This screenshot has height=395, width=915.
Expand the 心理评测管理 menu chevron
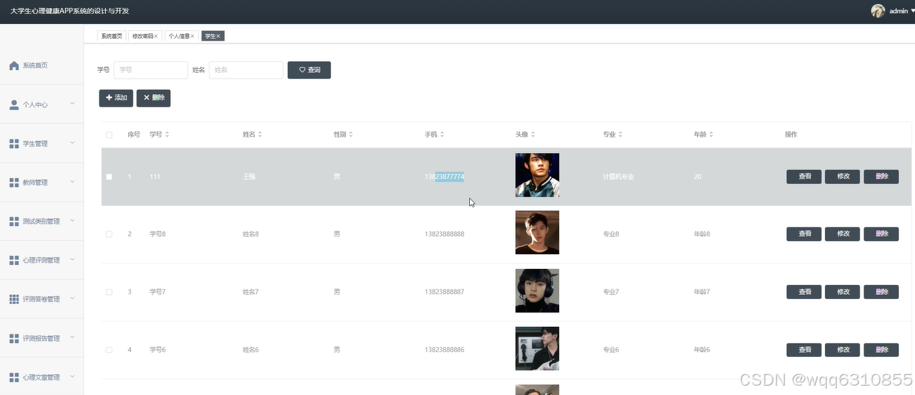click(x=72, y=260)
